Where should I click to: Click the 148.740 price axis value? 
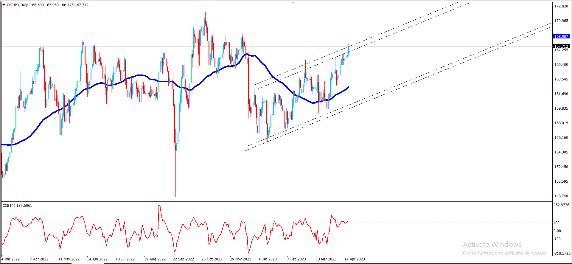(x=561, y=196)
